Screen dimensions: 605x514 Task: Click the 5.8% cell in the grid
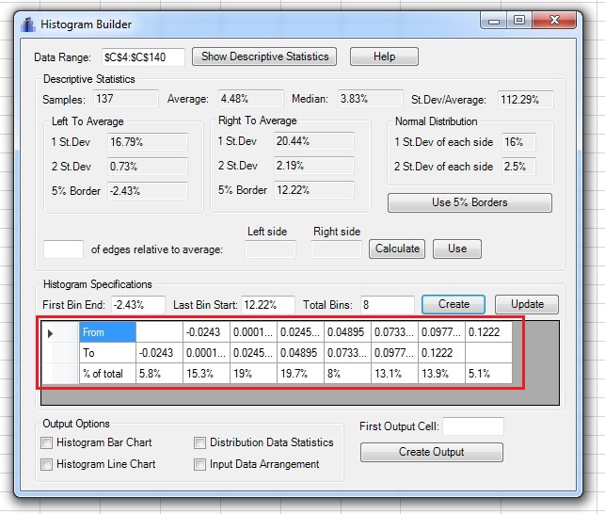point(159,374)
